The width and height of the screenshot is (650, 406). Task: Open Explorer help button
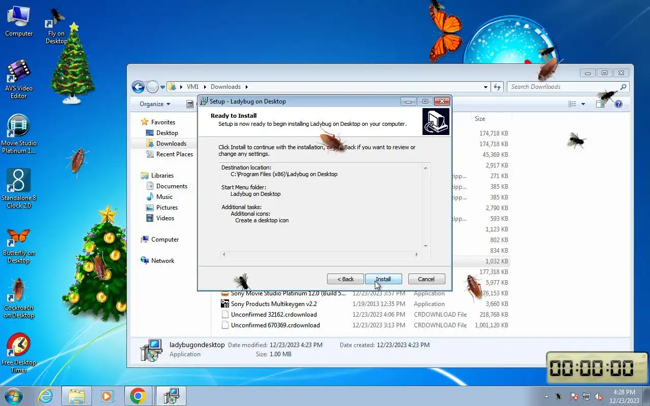[619, 104]
